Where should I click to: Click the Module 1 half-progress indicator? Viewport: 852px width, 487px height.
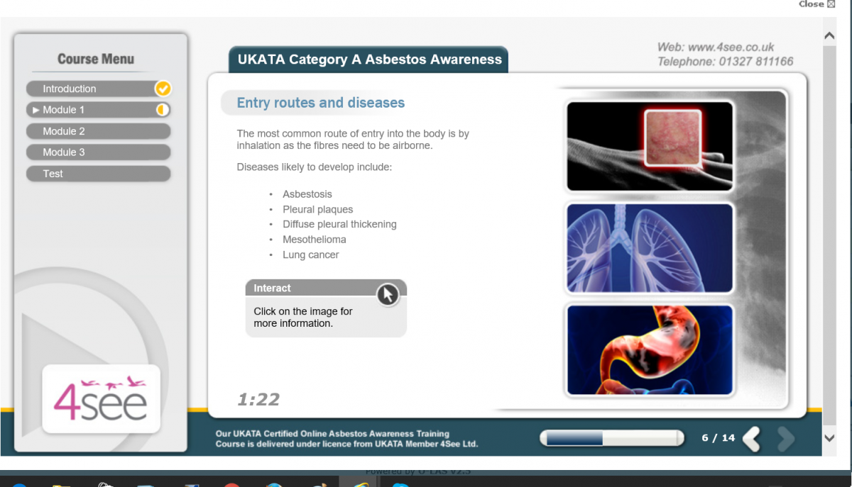(163, 110)
